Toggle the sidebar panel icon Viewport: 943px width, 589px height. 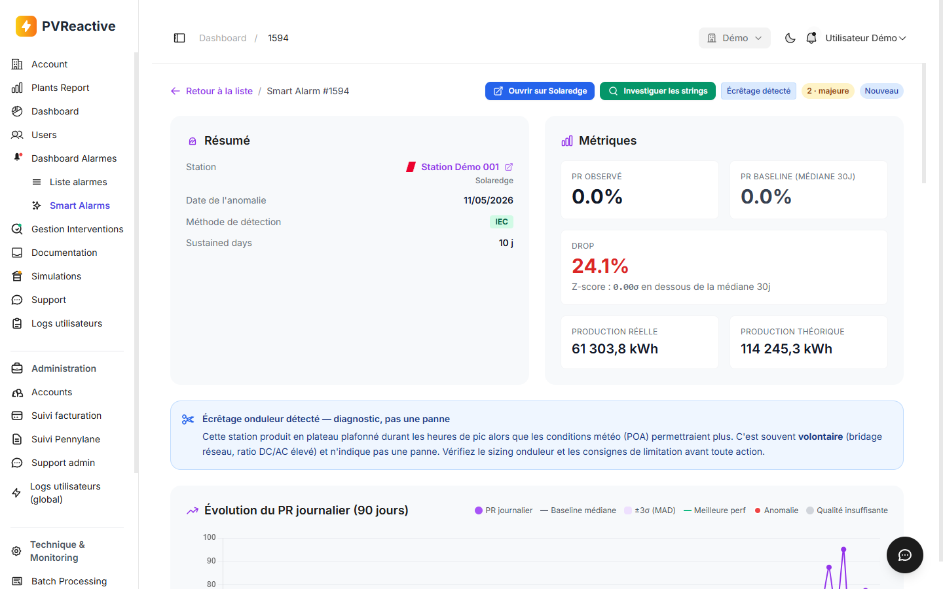[179, 38]
